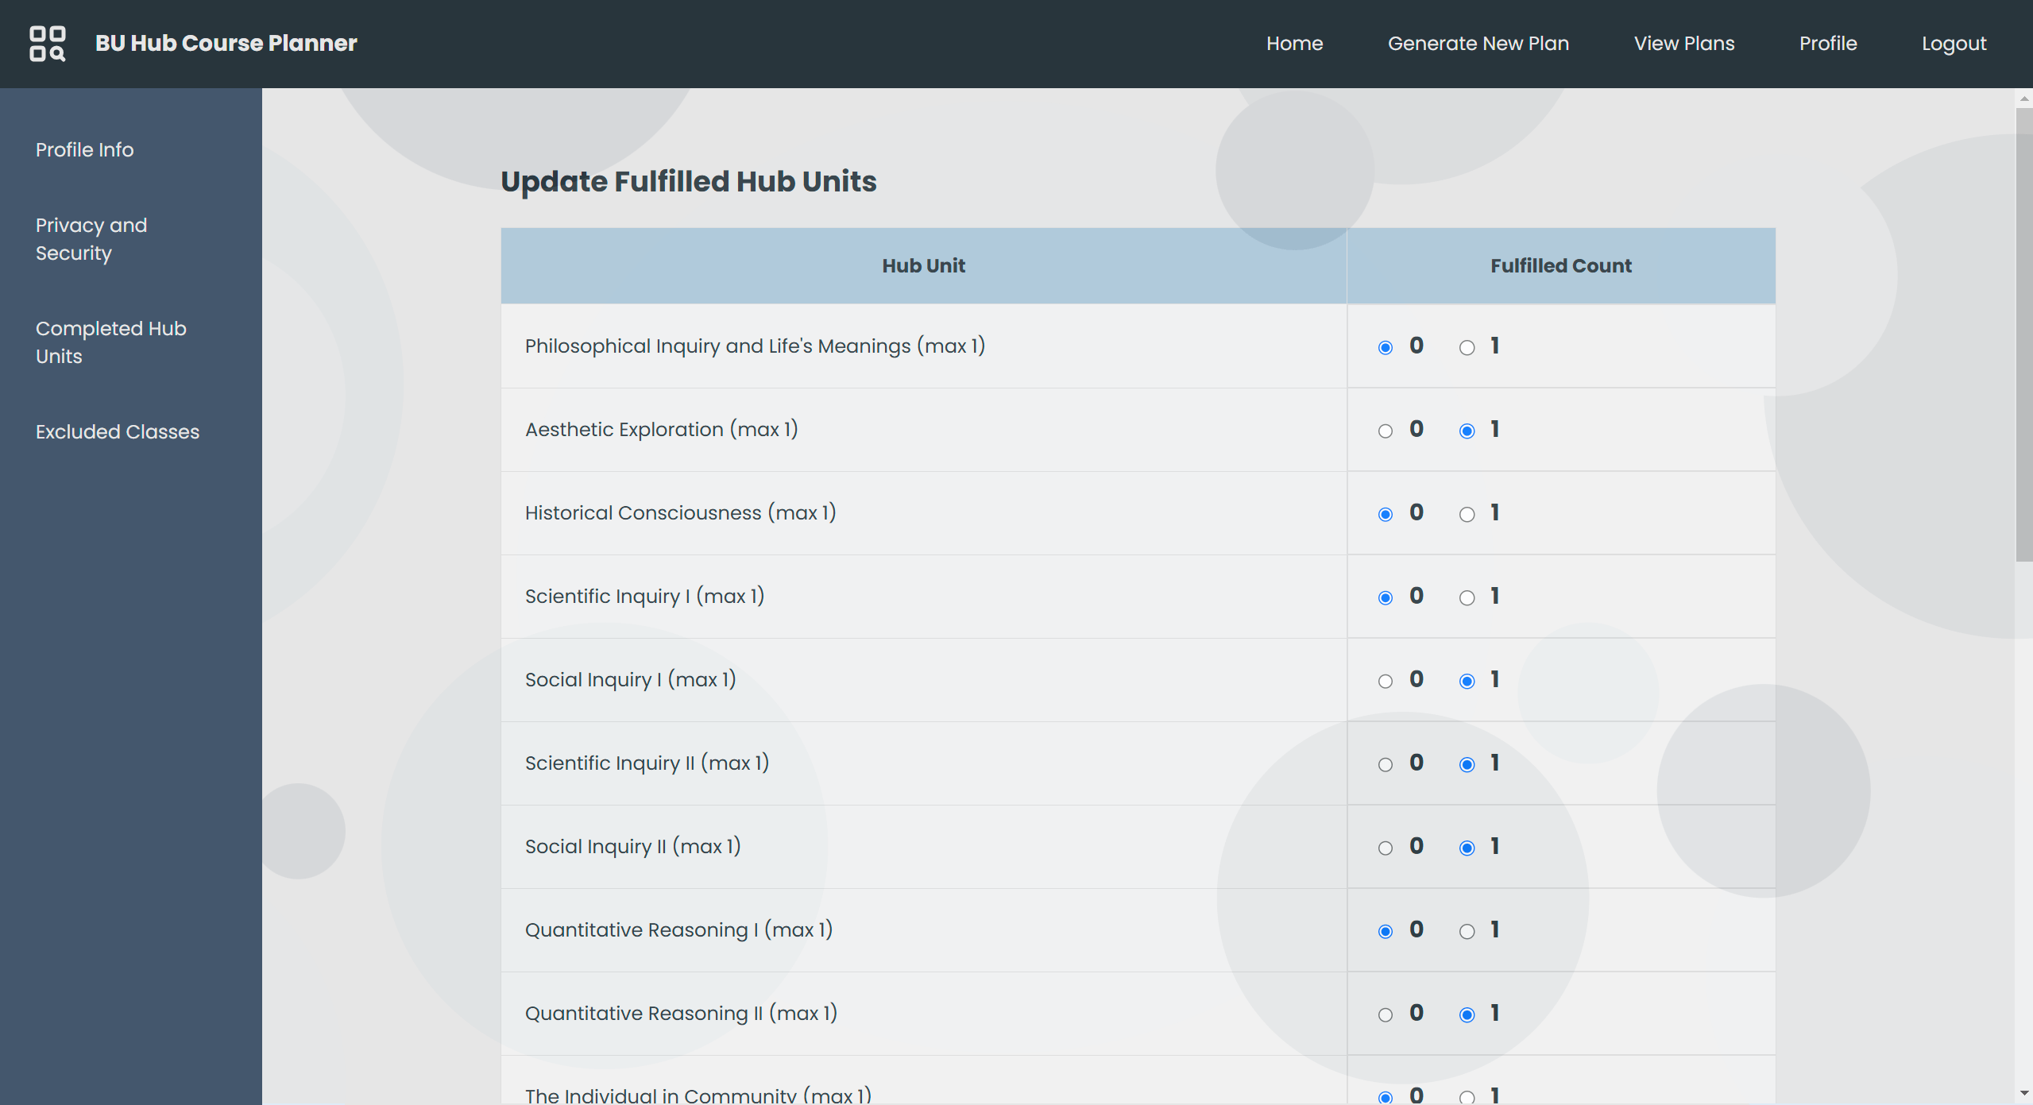Open Privacy and Security section

click(91, 239)
